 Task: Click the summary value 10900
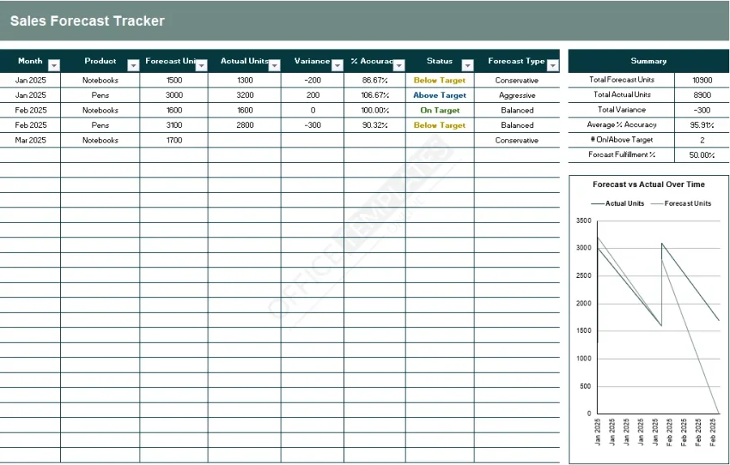(702, 80)
